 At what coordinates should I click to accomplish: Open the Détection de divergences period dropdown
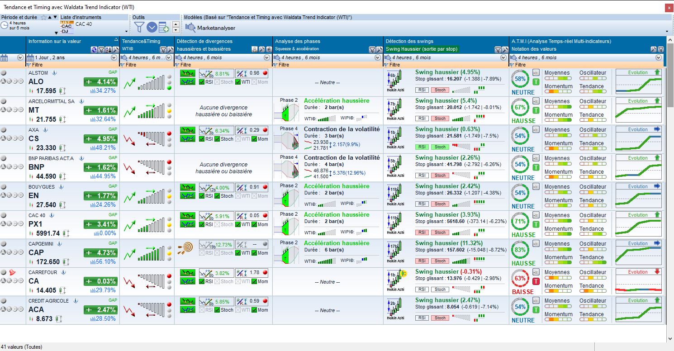click(267, 57)
